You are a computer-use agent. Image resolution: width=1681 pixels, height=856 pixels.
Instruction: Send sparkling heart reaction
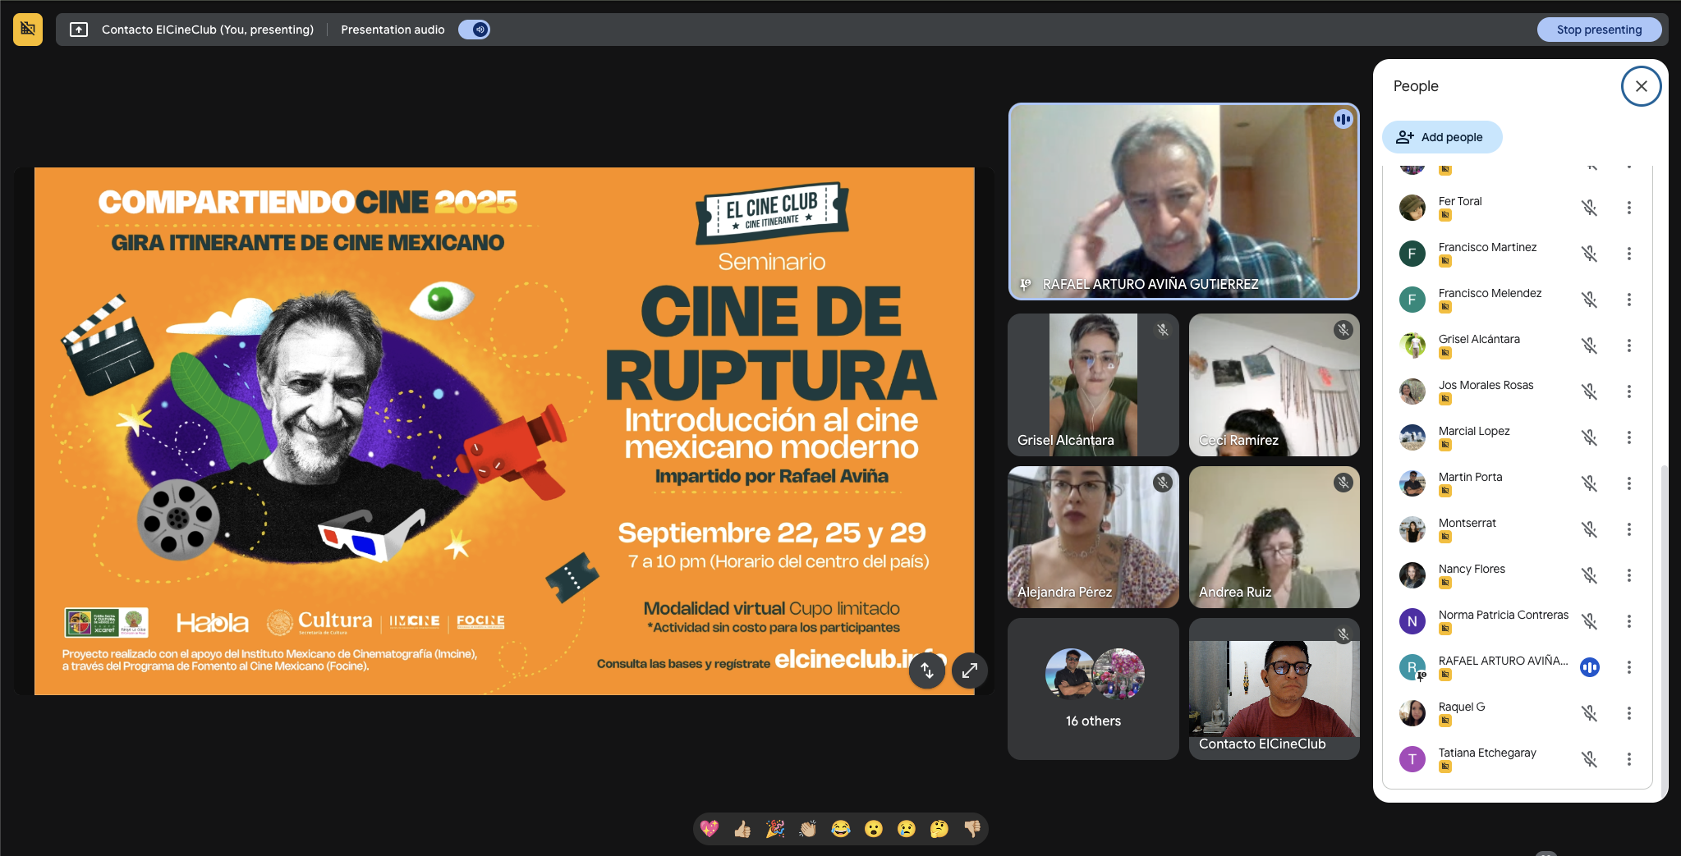(710, 829)
